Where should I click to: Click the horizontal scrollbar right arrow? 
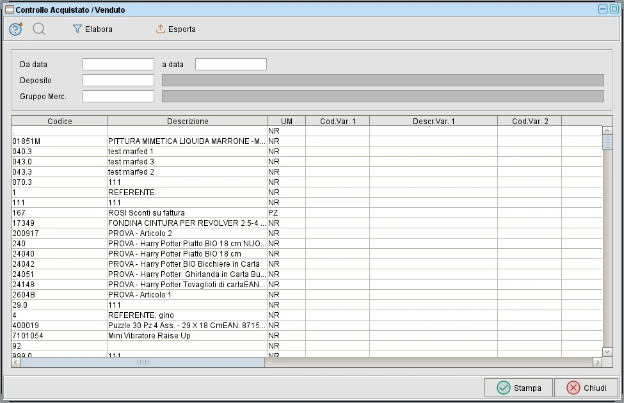[x=597, y=362]
